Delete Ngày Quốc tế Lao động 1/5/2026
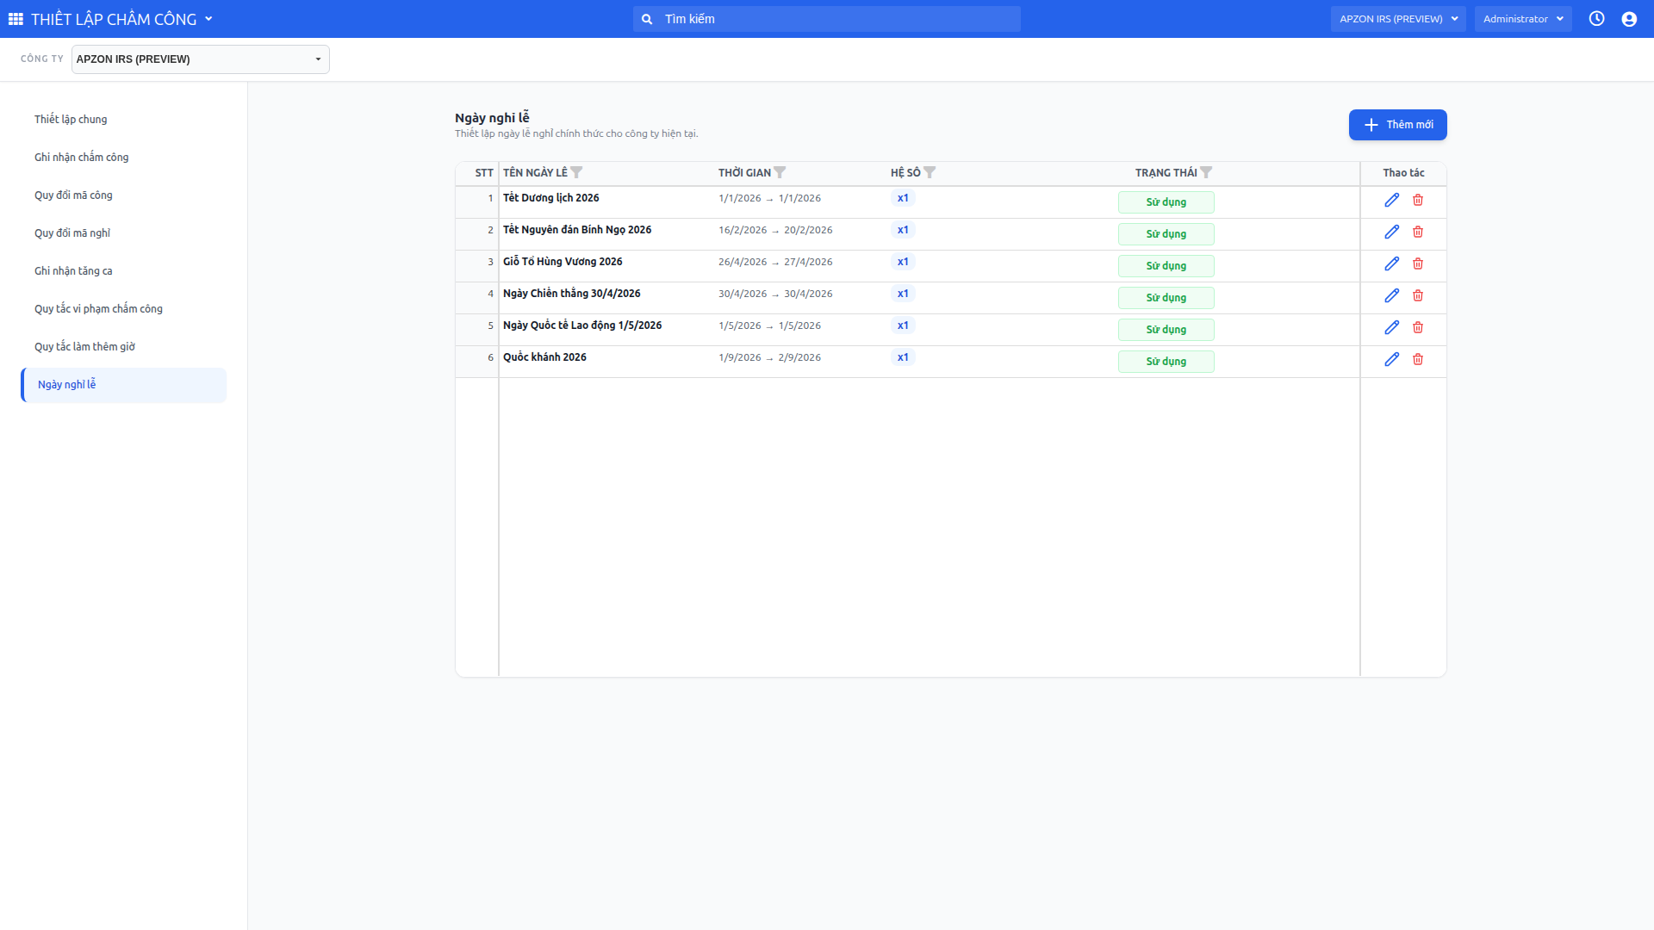 click(x=1418, y=327)
